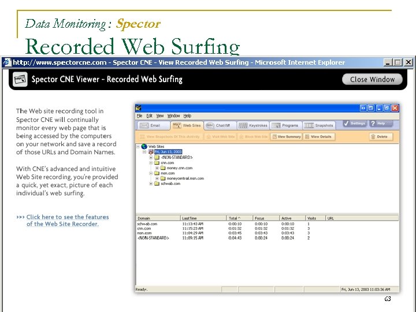The height and width of the screenshot is (312, 416).
Task: Open the Edit menu
Action: pyautogui.click(x=150, y=116)
